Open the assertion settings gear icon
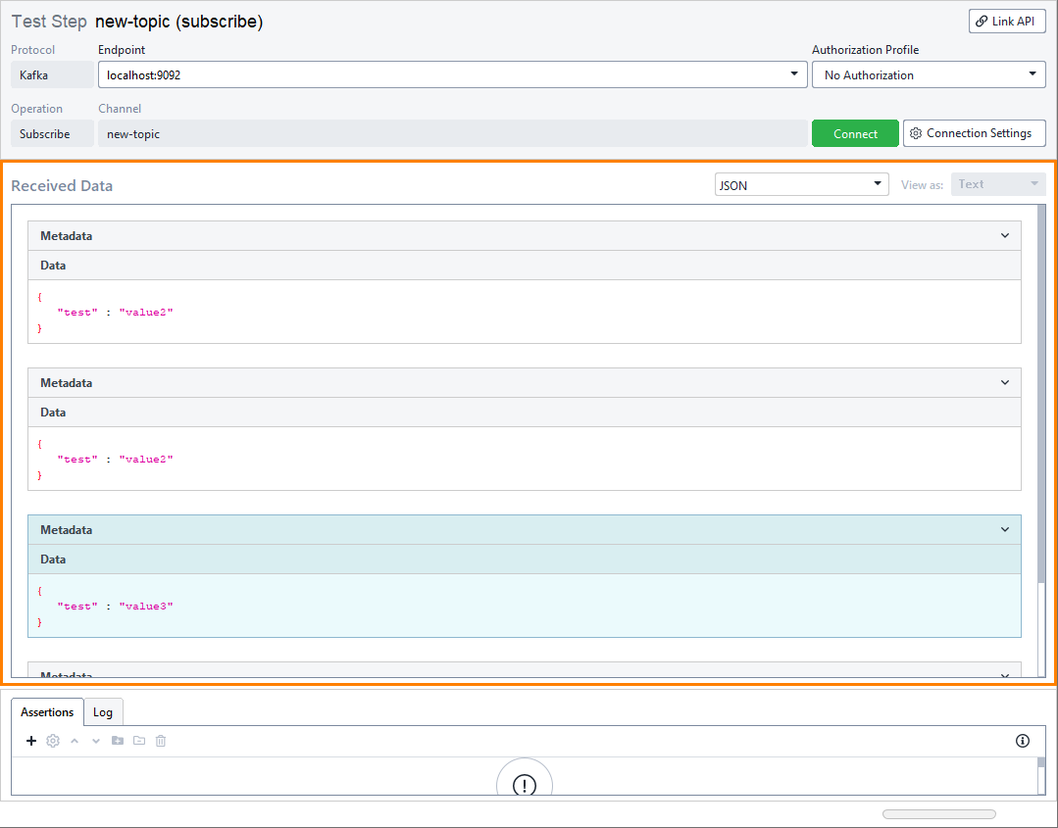Image resolution: width=1058 pixels, height=828 pixels. point(52,740)
